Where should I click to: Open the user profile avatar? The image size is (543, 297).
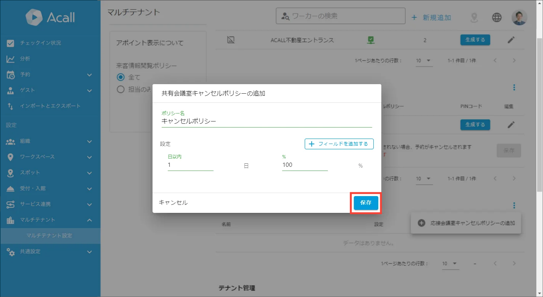pyautogui.click(x=519, y=17)
